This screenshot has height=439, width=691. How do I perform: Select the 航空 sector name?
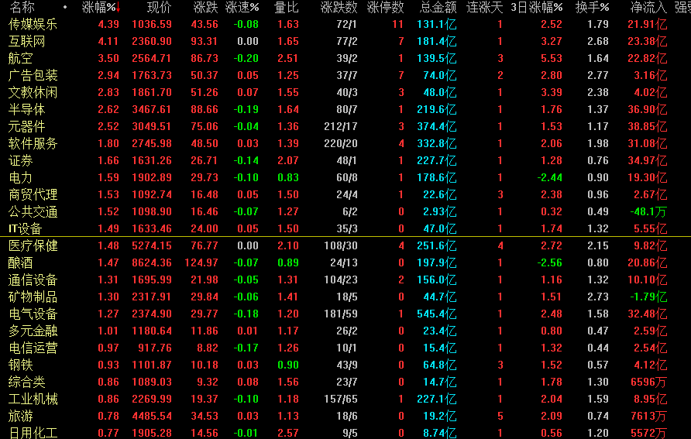(x=21, y=58)
